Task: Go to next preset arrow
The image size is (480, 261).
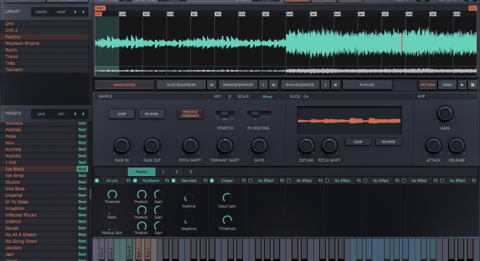Action: (84, 114)
